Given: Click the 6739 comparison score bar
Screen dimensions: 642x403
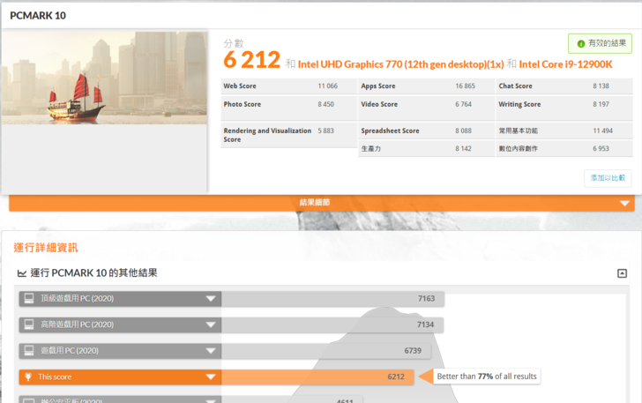Looking at the screenshot, I should click(326, 351).
